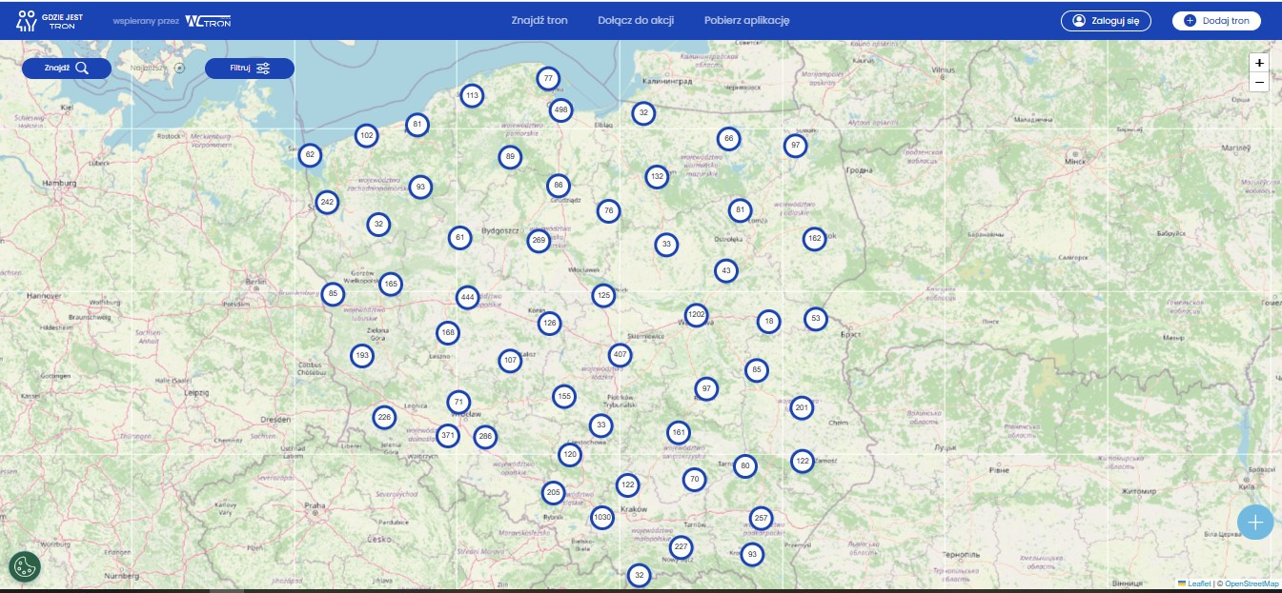Open the OpenStreetMap attribution link

(x=1251, y=583)
